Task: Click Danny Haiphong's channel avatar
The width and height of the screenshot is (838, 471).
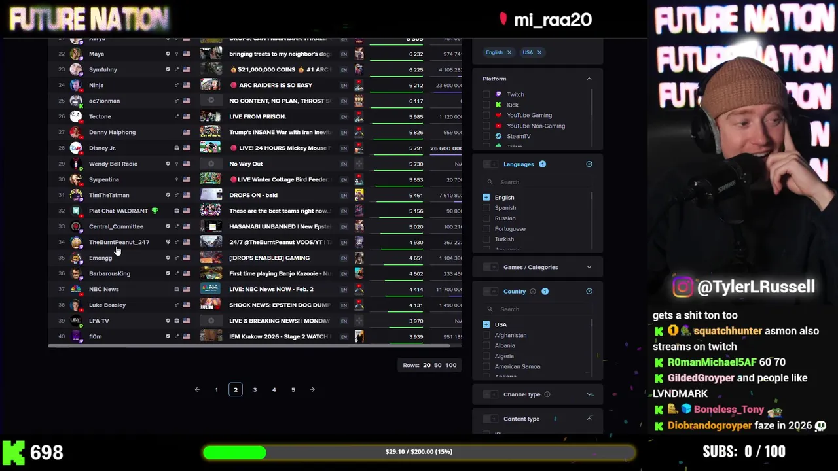Action: [x=76, y=132]
